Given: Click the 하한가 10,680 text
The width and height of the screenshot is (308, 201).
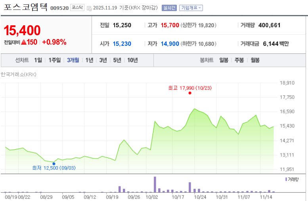Looking at the screenshot, I should click(198, 44).
